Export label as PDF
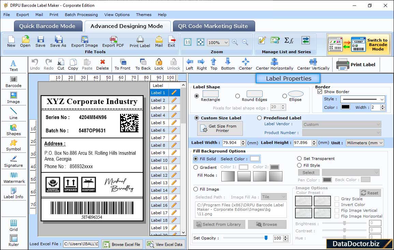This screenshot has width=394, height=250. [113, 42]
